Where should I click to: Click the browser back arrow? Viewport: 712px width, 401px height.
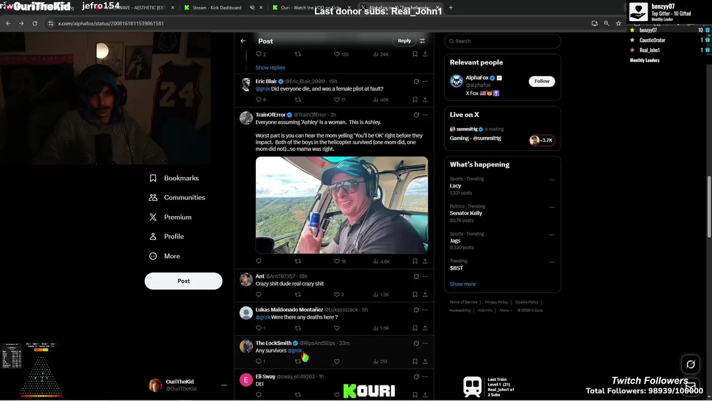click(x=8, y=23)
